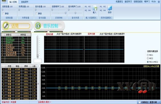This screenshot has height=104, width=161.
Task: Select EQ node 9 on the equalizer curve
Action: [113, 88]
